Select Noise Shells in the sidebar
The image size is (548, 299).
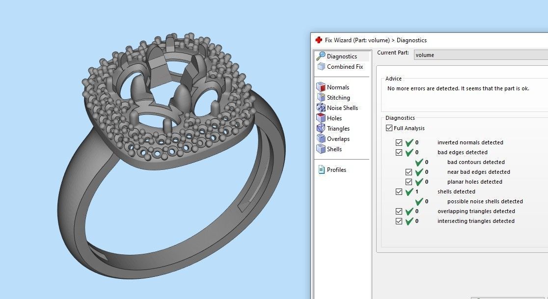pos(342,108)
